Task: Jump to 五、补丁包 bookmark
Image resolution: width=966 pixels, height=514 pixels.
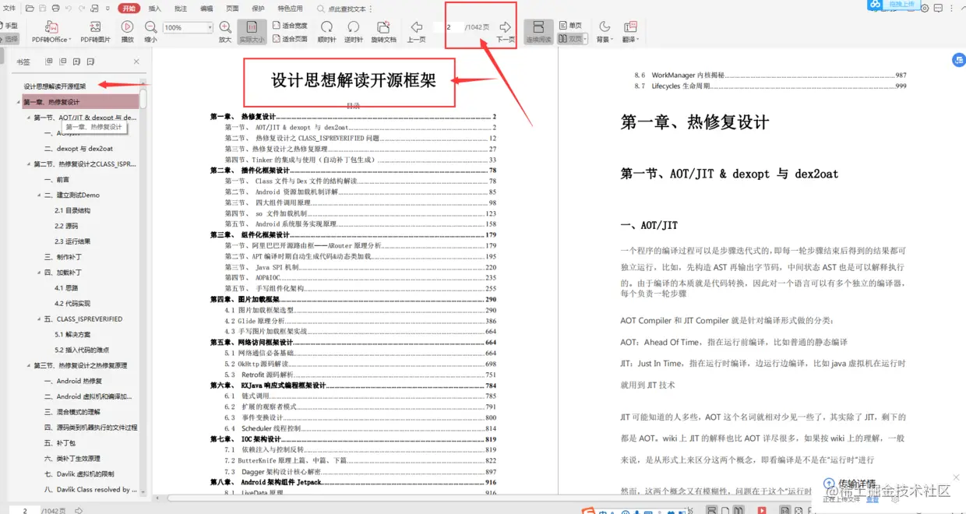Action: pyautogui.click(x=61, y=442)
